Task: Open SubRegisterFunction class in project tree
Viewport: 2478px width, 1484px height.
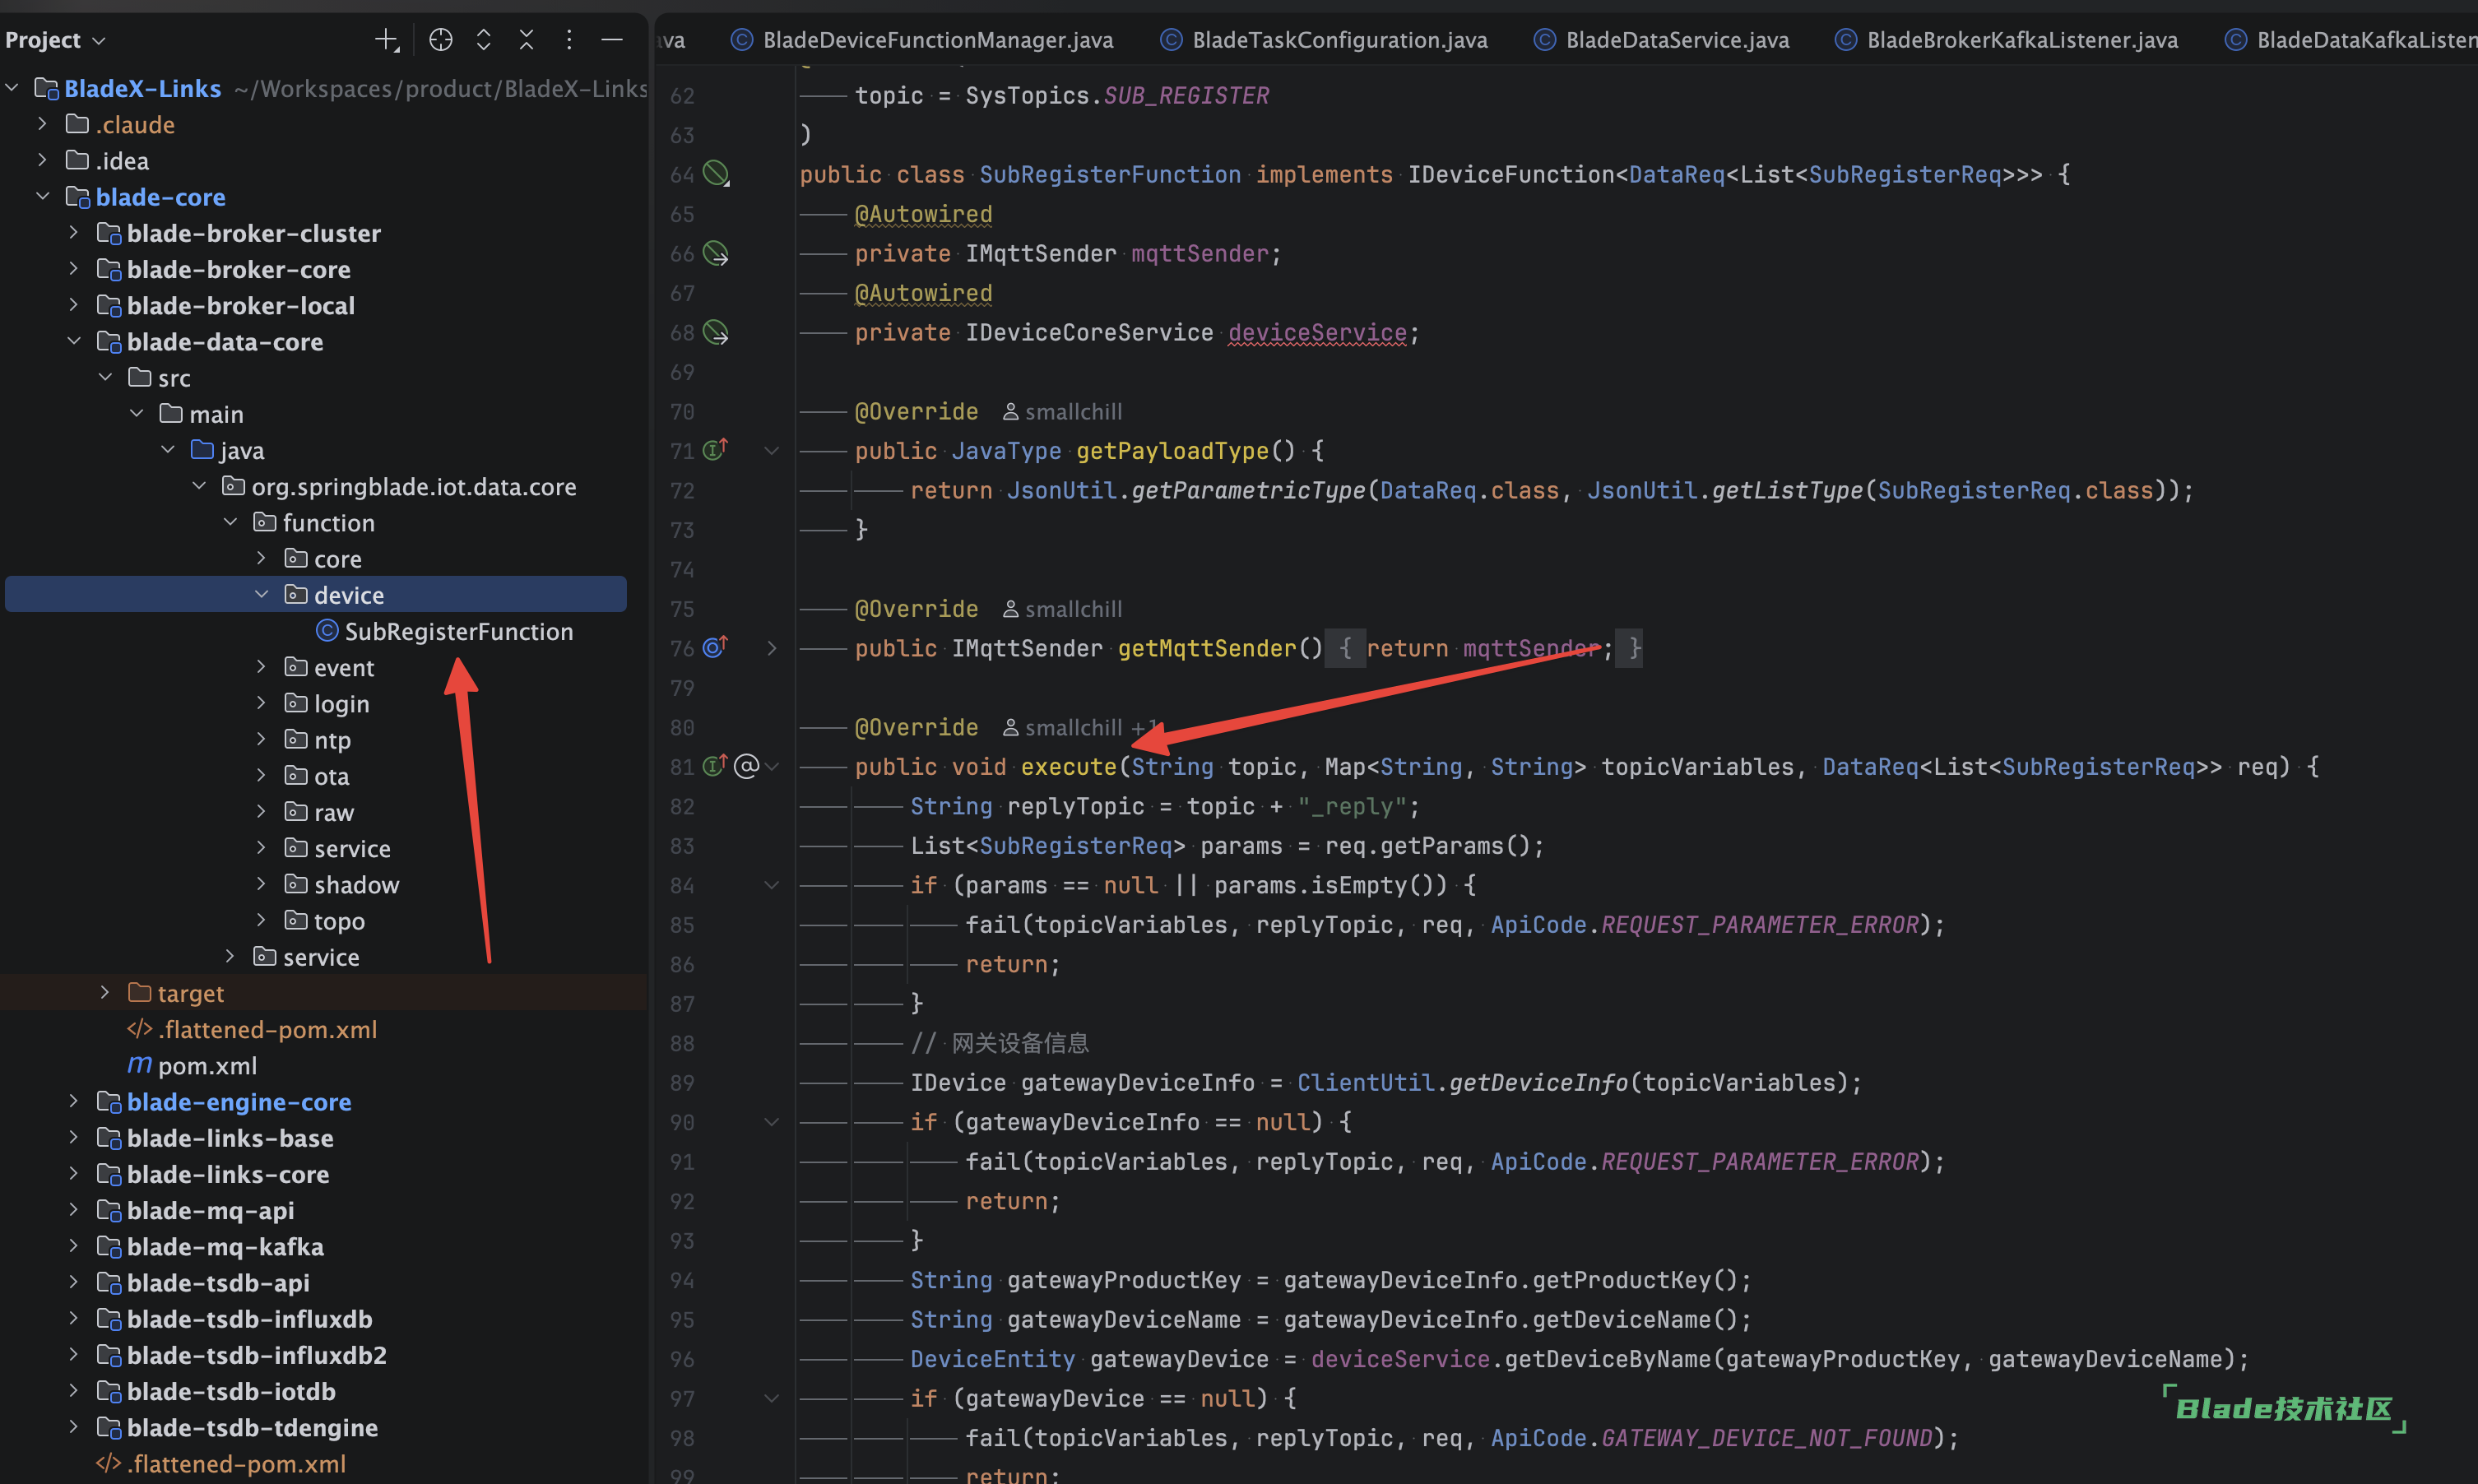Action: pyautogui.click(x=458, y=631)
